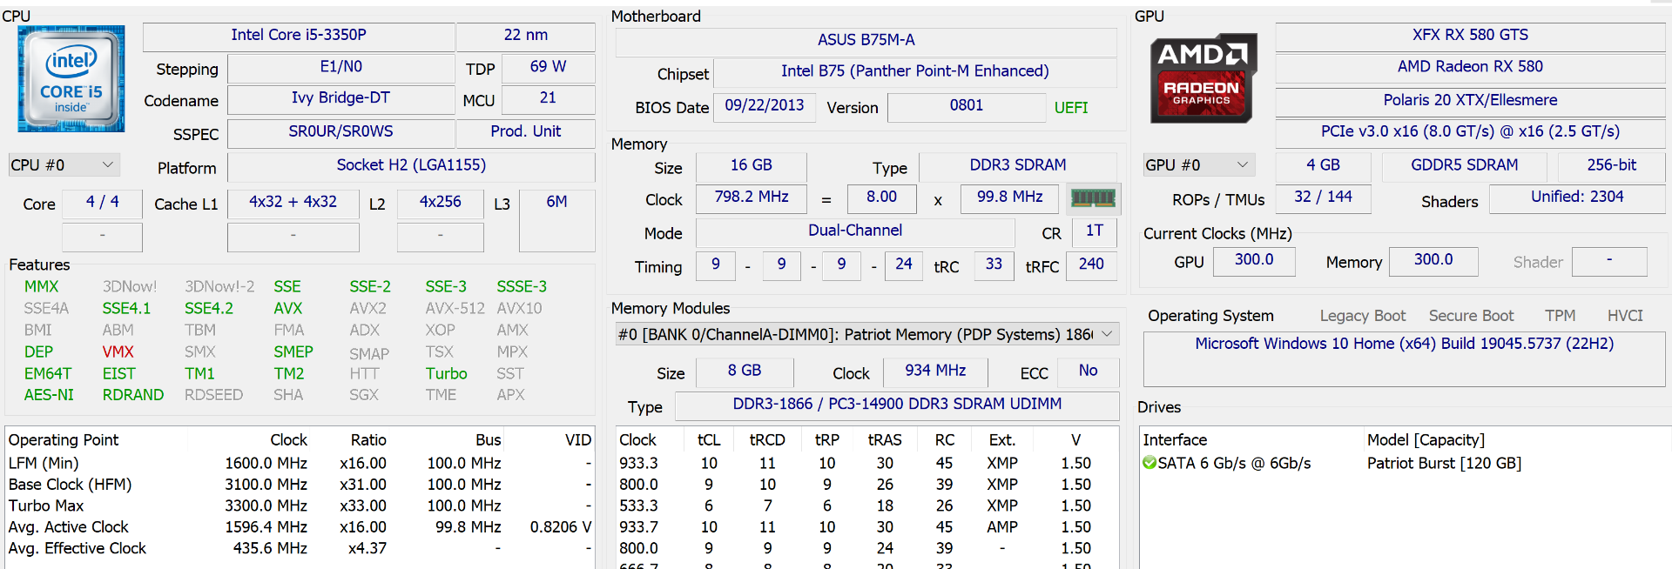Click DDR3-1866 / PC3-14900 module type
Image resolution: width=1672 pixels, height=569 pixels.
point(897,405)
